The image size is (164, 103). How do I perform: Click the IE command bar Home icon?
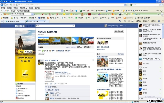(120, 21)
